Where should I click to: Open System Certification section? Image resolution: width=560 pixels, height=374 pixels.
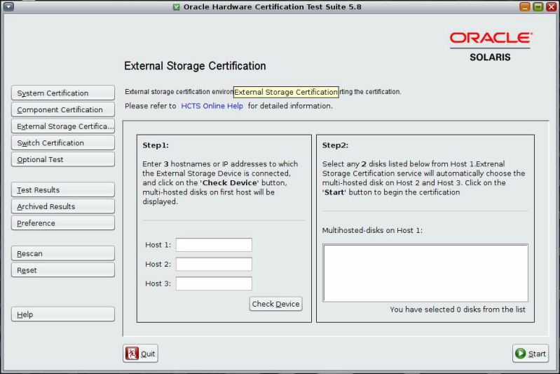coord(63,93)
